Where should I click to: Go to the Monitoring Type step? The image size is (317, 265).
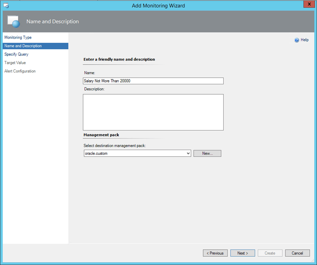[18, 38]
